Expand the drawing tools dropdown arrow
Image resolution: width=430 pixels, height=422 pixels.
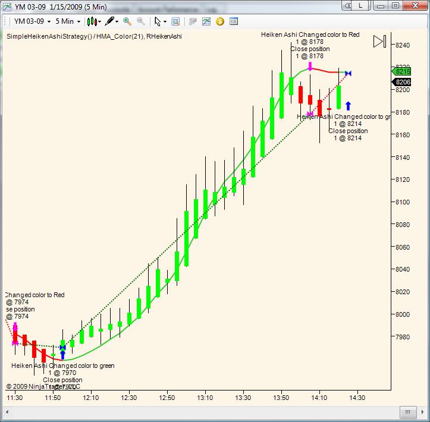coord(117,21)
